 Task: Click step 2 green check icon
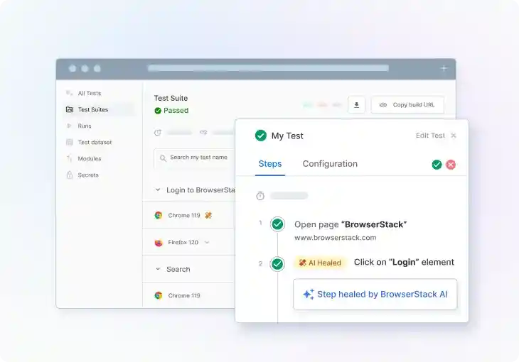277,264
